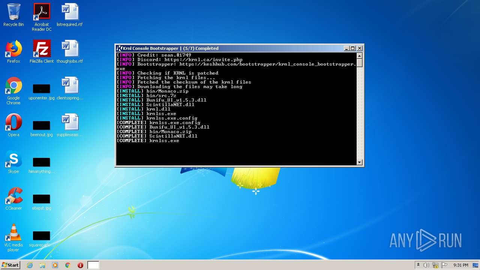The image size is (480, 270).
Task: Close the Krnl Console Bootstrapper window
Action: pyautogui.click(x=360, y=48)
